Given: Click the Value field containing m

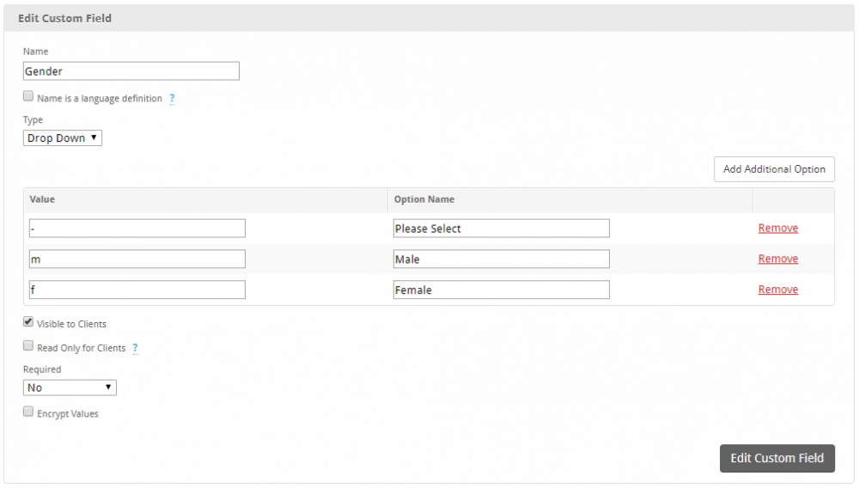Looking at the screenshot, I should click(137, 259).
